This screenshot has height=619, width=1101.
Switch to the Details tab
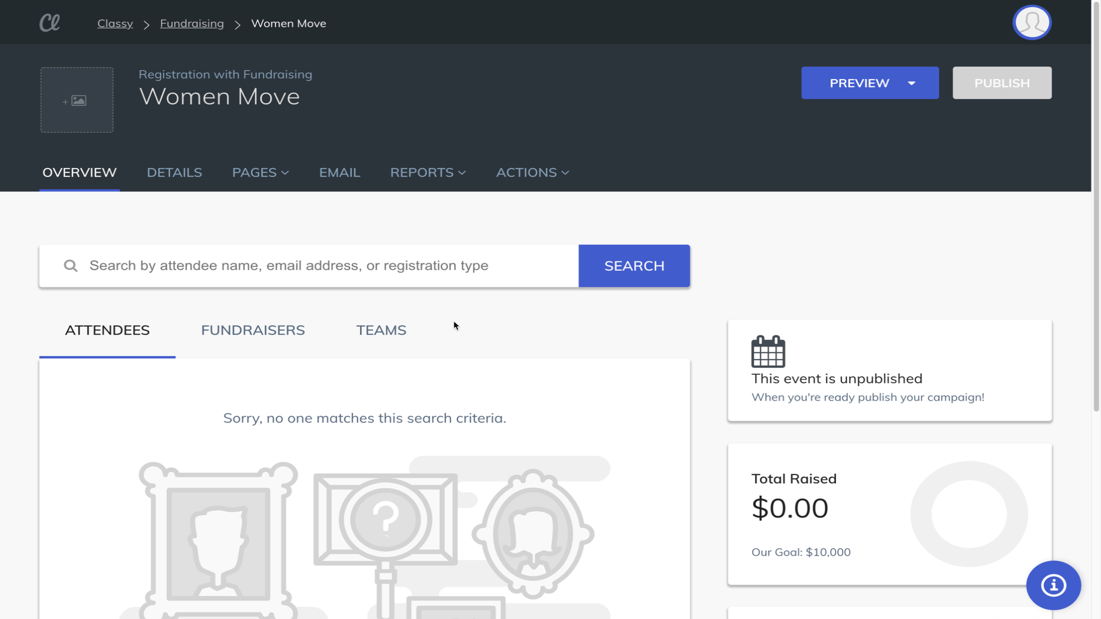pyautogui.click(x=174, y=173)
